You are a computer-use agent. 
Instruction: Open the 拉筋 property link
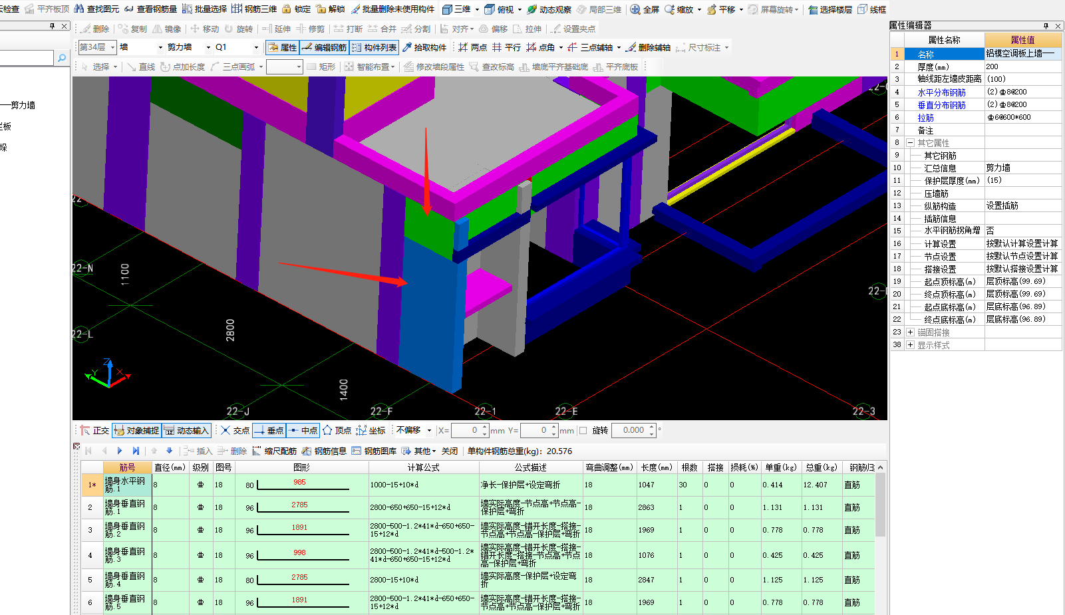(x=926, y=118)
